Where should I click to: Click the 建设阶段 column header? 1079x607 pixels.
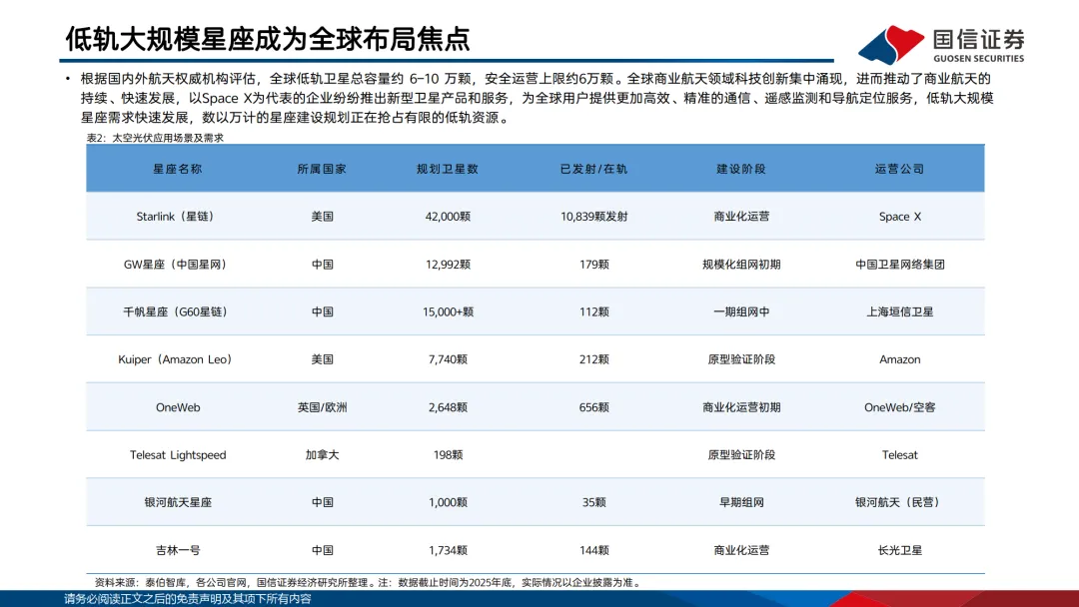pos(741,169)
